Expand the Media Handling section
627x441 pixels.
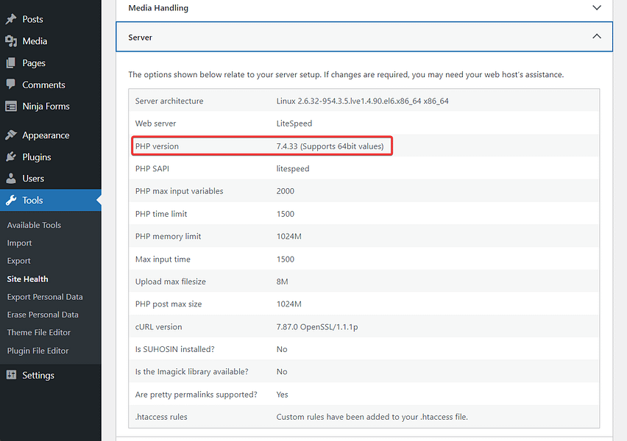coord(364,8)
